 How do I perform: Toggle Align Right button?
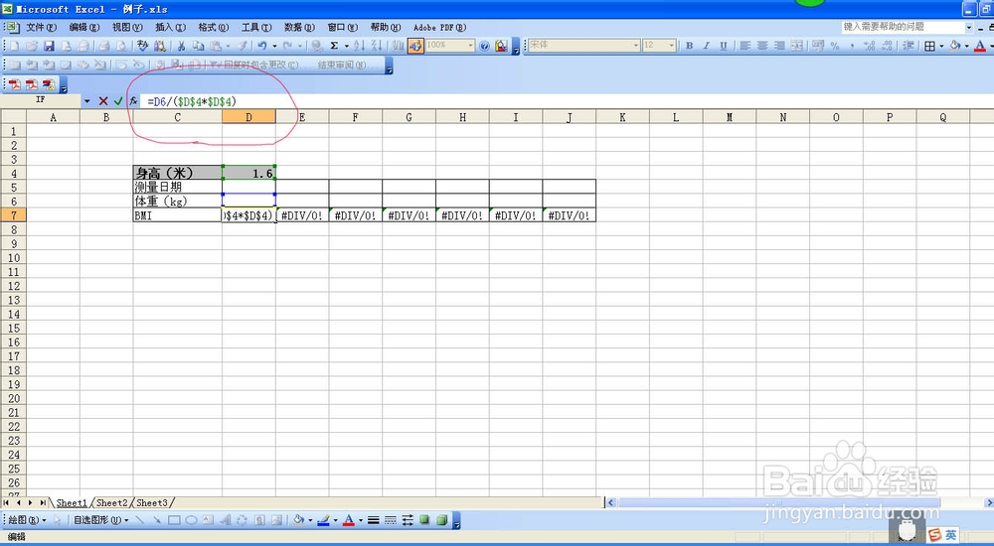tap(779, 46)
